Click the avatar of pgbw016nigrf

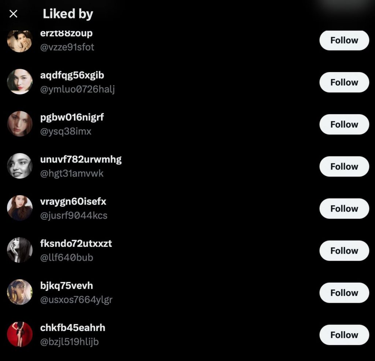coord(20,124)
